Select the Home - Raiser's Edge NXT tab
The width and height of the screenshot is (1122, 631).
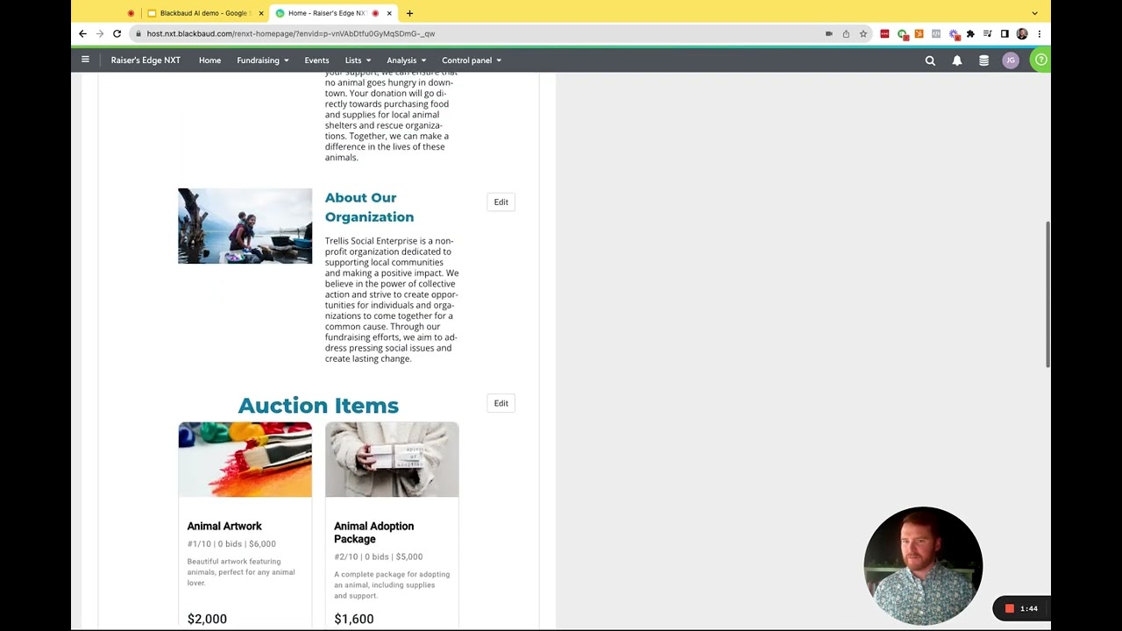point(333,13)
